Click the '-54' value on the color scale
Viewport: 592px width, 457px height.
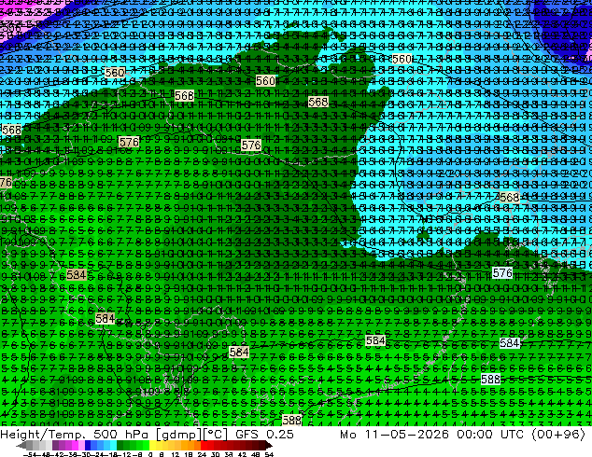30,454
